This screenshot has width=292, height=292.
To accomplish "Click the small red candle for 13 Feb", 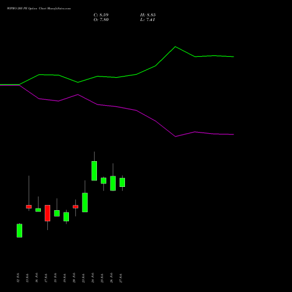I will (x=29, y=207).
